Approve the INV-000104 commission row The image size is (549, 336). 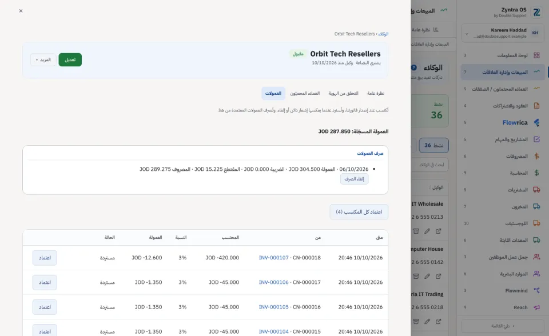45,331
